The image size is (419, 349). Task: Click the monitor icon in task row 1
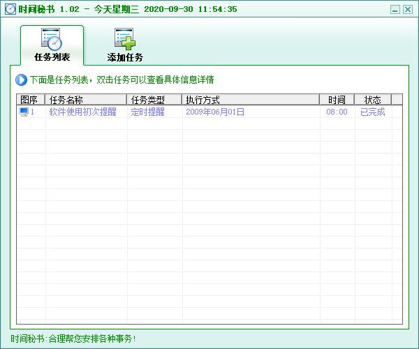click(x=24, y=112)
